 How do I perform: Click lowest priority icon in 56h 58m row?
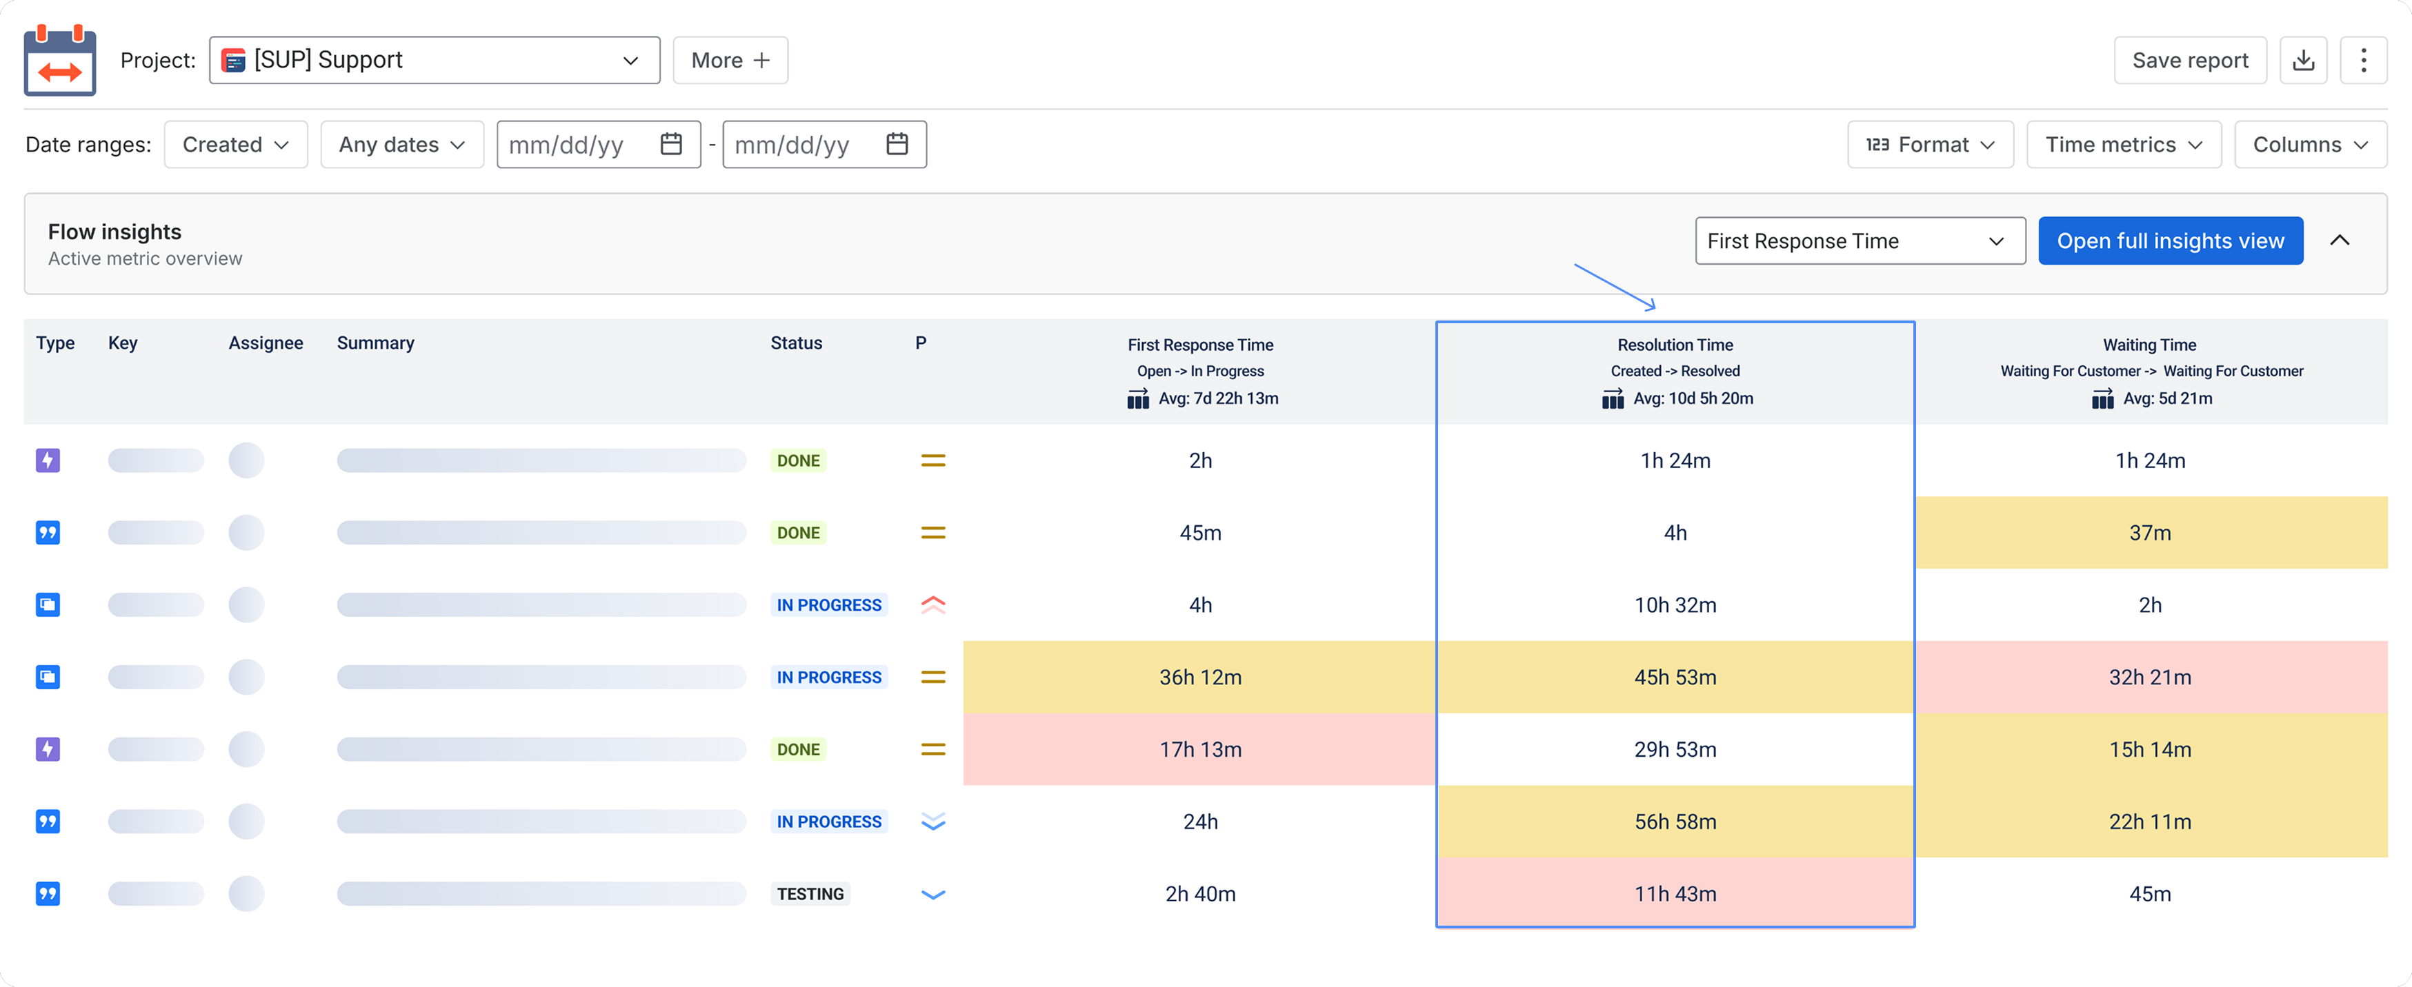pyautogui.click(x=933, y=822)
